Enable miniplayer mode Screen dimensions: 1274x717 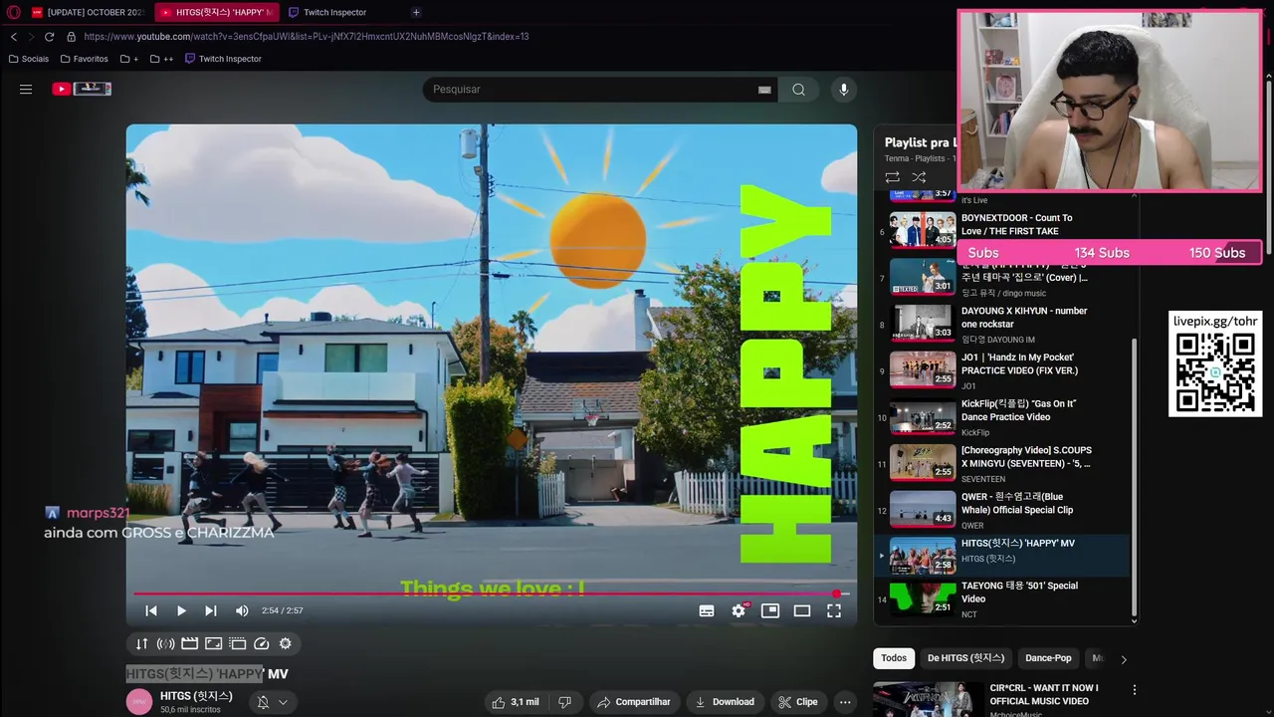(770, 610)
